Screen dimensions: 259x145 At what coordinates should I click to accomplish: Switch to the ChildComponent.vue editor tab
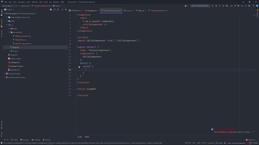pyautogui.click(x=158, y=10)
